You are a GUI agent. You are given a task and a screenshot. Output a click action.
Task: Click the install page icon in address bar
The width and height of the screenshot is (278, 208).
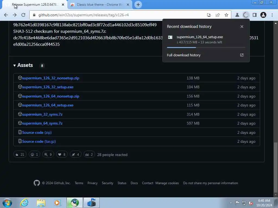click(x=209, y=15)
